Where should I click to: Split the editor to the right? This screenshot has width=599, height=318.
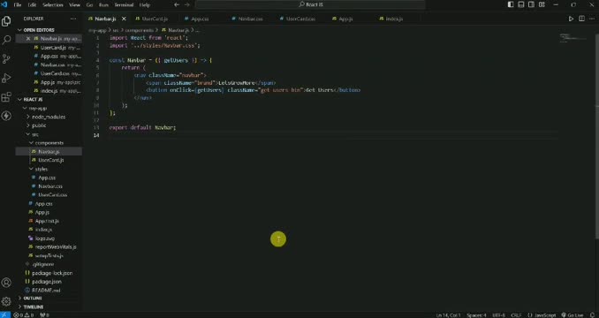[x=581, y=19]
